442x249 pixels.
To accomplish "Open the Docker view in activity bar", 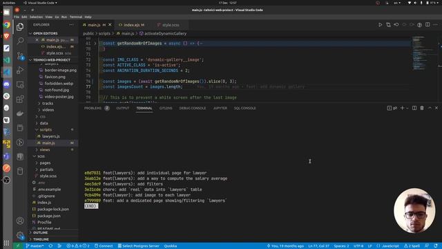I will pyautogui.click(x=20, y=113).
